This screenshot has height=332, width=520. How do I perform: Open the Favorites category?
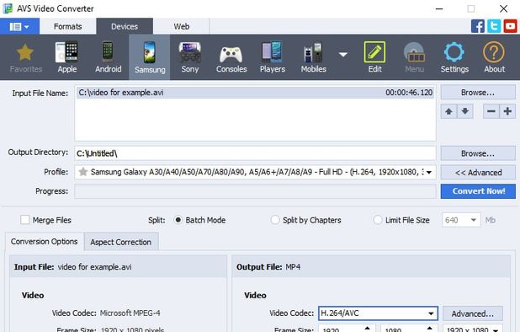pyautogui.click(x=25, y=58)
